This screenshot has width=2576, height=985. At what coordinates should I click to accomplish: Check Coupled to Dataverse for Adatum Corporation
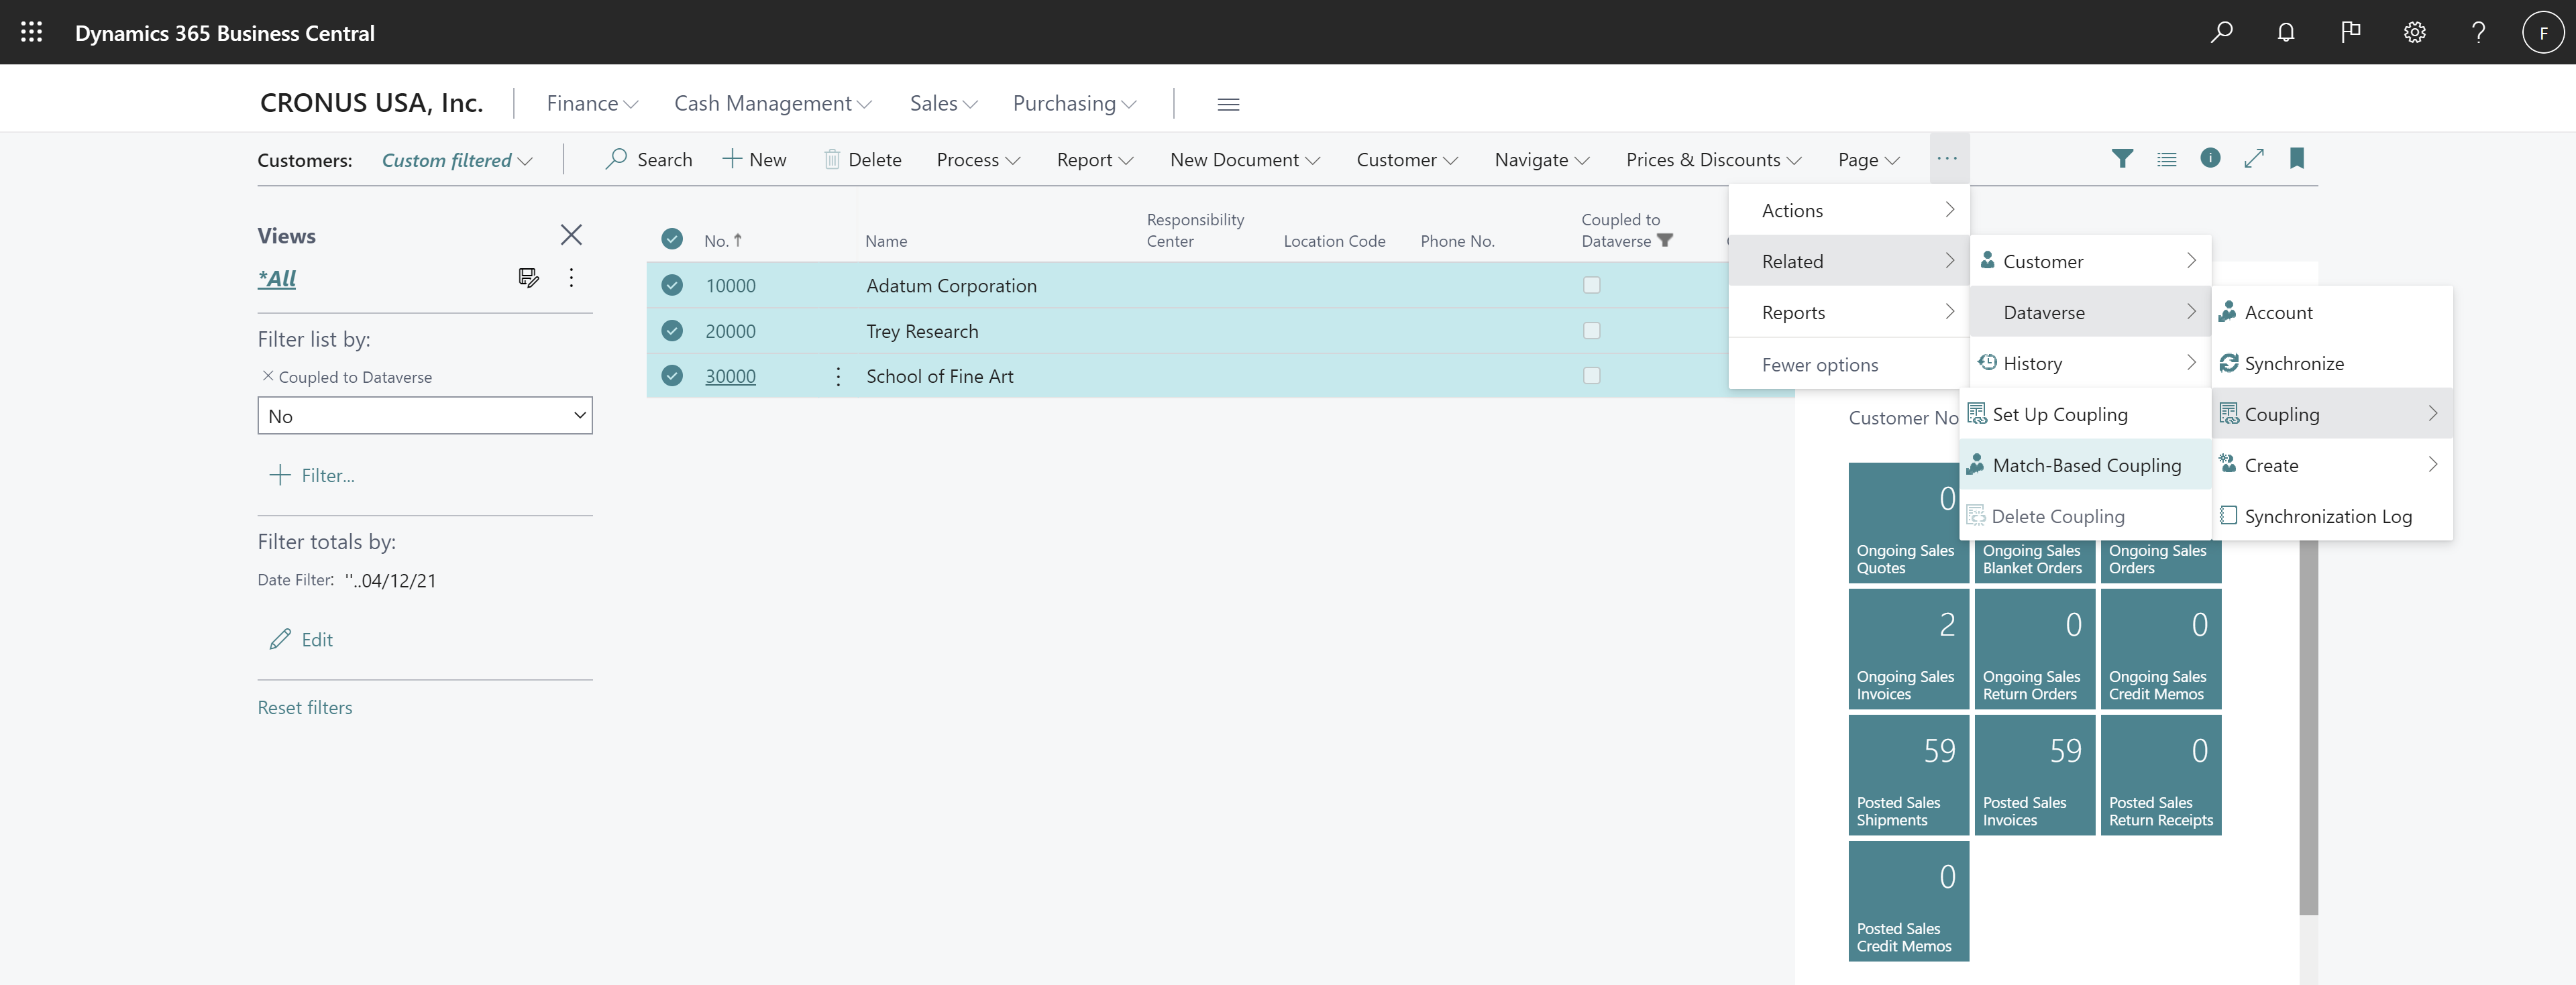tap(1592, 285)
